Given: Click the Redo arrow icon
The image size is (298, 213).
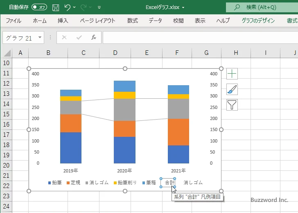Looking at the screenshot, I should (84, 7).
